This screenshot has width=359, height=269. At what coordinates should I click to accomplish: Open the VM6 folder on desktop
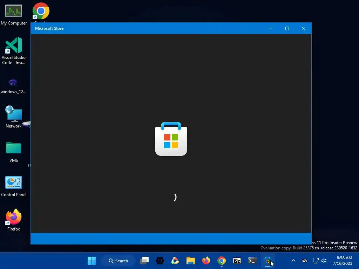[14, 152]
